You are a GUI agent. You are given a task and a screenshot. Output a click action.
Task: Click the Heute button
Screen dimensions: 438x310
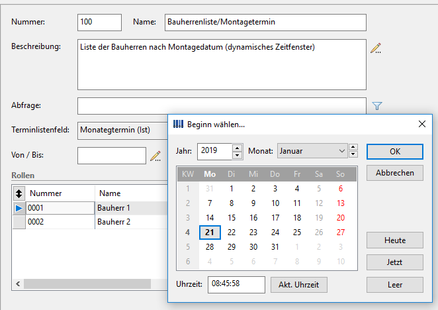[395, 240]
